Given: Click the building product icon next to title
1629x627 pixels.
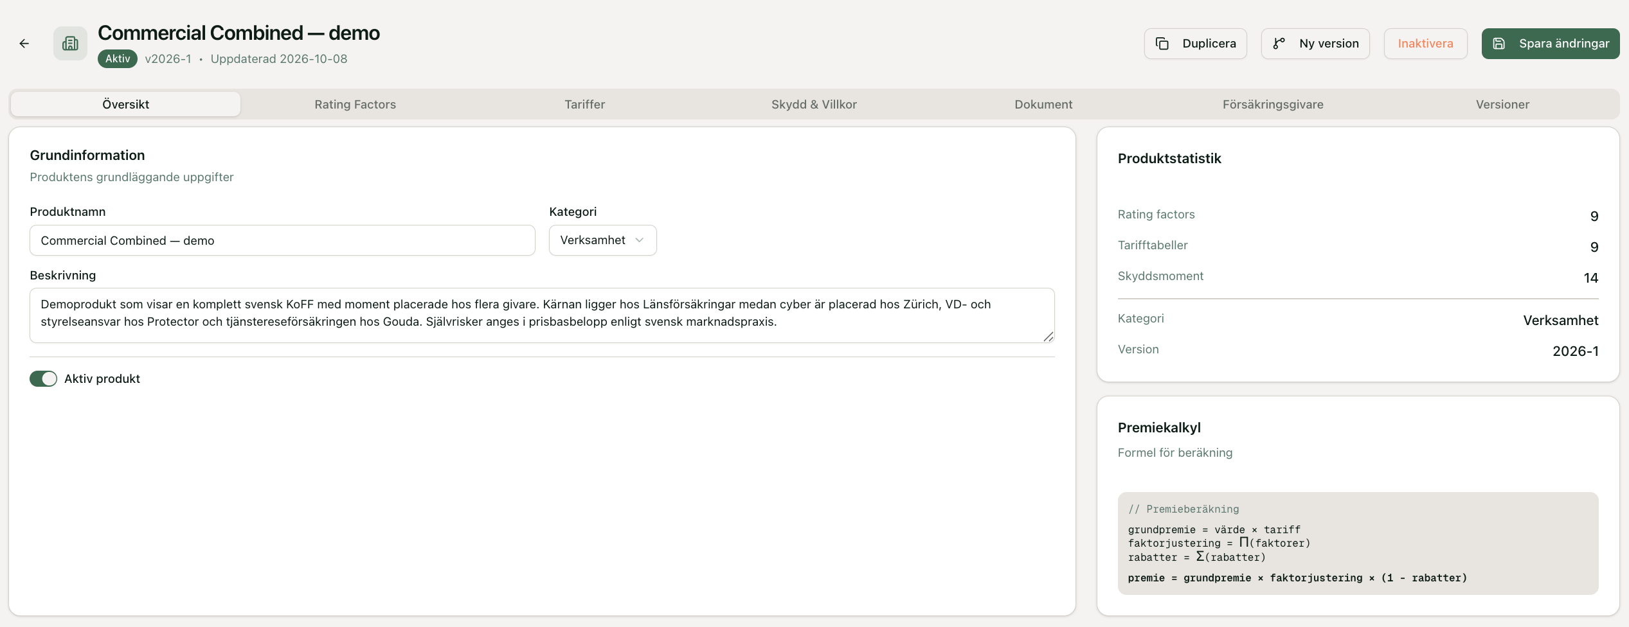Looking at the screenshot, I should pyautogui.click(x=70, y=44).
